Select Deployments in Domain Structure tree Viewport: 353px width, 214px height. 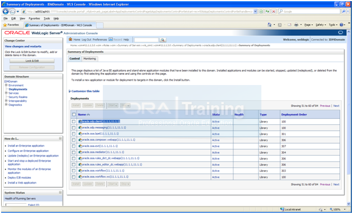[18, 90]
